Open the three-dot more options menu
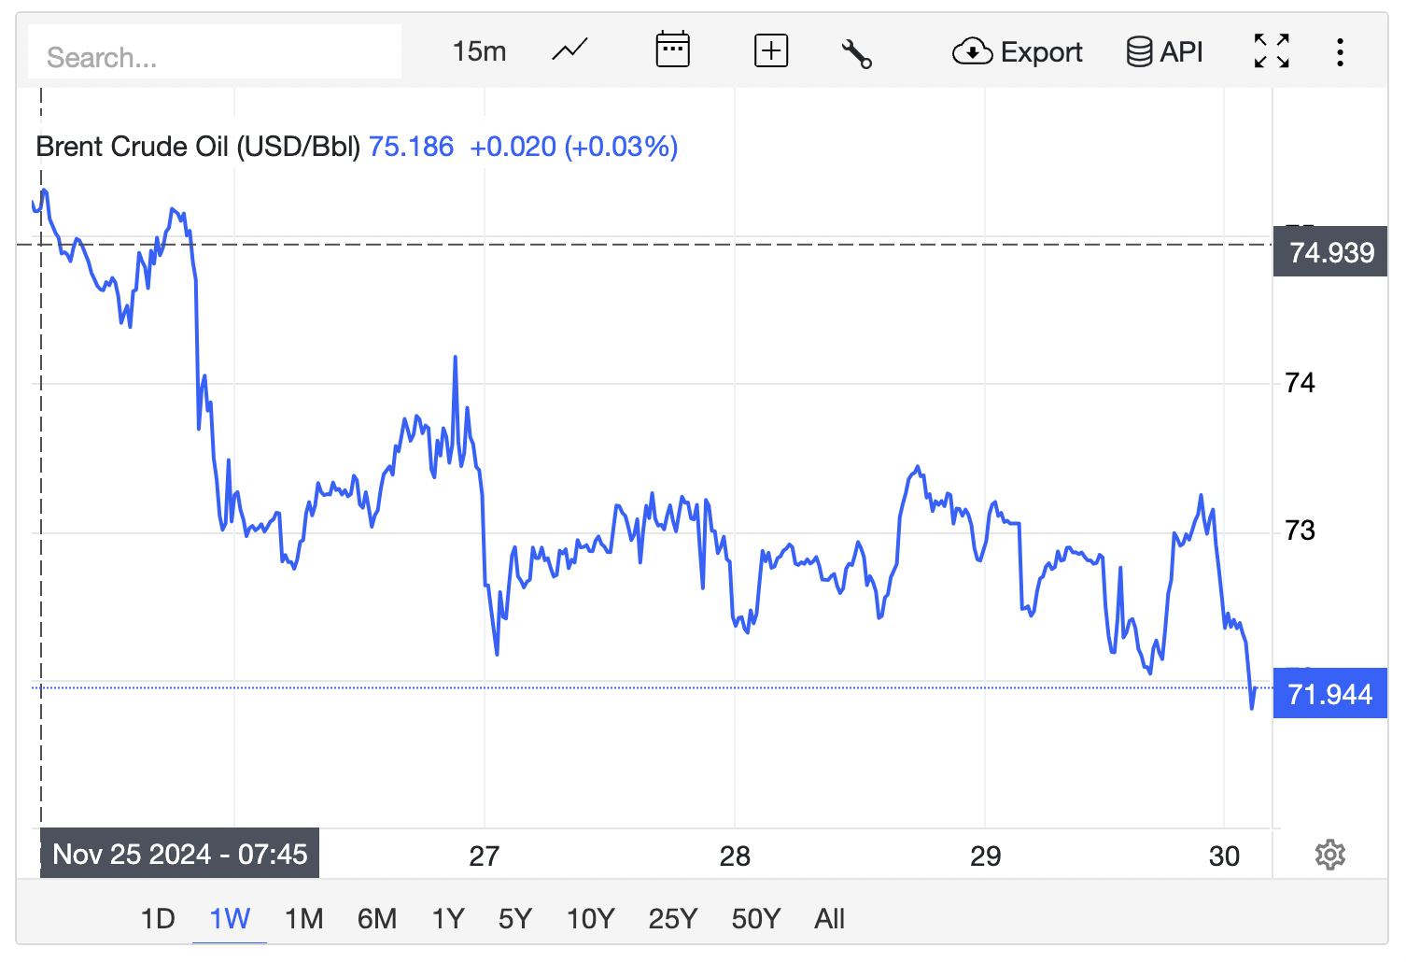This screenshot has height=962, width=1406. tap(1340, 51)
